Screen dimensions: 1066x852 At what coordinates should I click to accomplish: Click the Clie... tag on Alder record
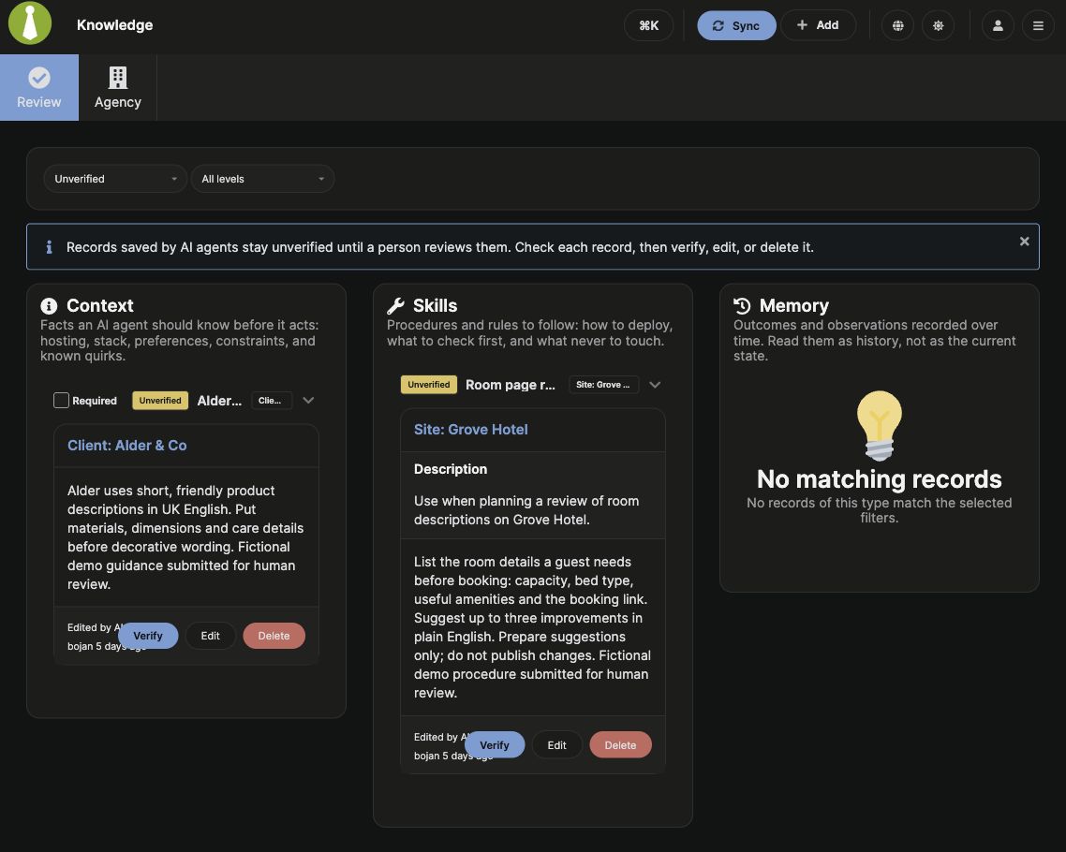click(x=272, y=400)
